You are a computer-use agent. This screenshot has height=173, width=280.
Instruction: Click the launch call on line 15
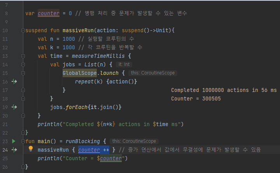109,73
